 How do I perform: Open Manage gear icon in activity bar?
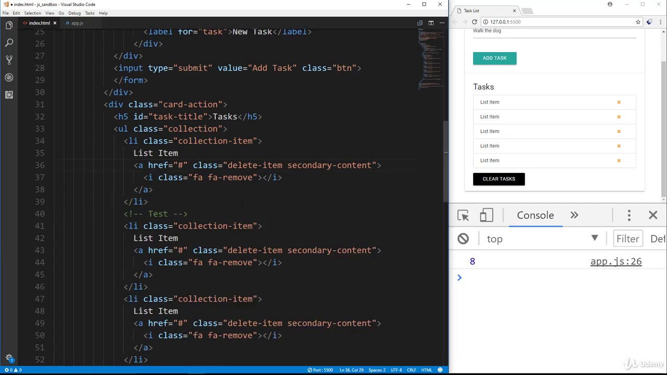pyautogui.click(x=9, y=358)
